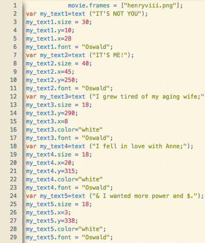Click the my_text1.y=10 line
Image resolution: width=205 pixels, height=243 pixels.
[50, 31]
